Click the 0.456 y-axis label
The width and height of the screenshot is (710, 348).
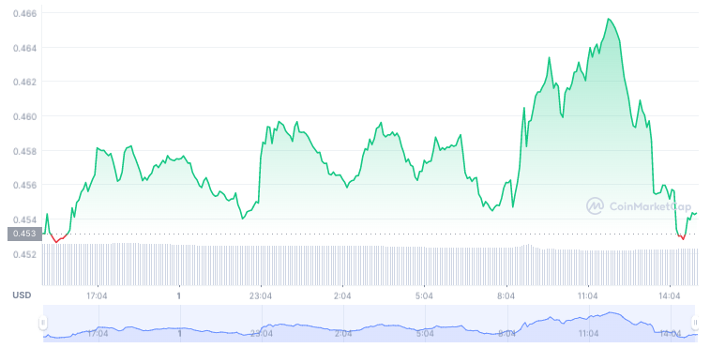[x=24, y=186]
